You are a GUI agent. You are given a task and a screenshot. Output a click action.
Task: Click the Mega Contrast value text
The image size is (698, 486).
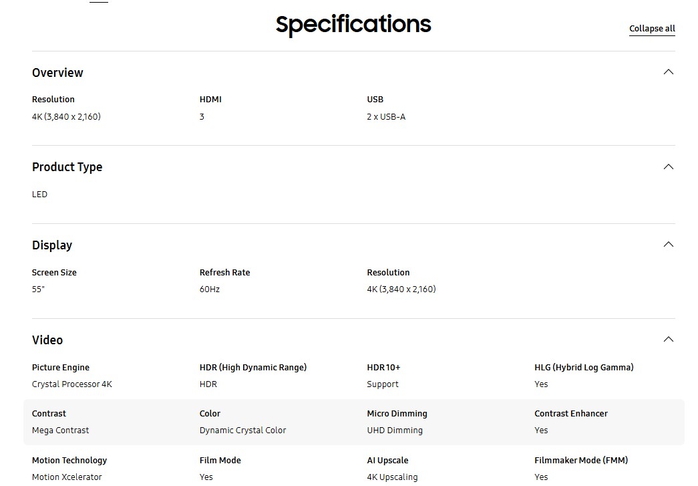(61, 431)
